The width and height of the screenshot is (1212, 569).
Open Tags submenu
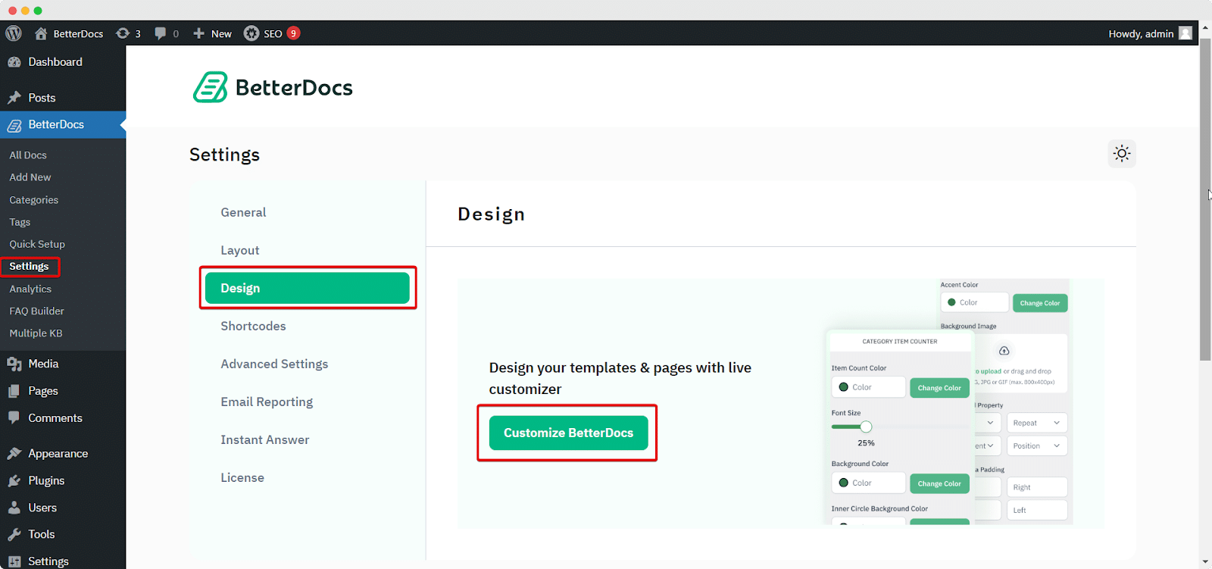tap(20, 222)
